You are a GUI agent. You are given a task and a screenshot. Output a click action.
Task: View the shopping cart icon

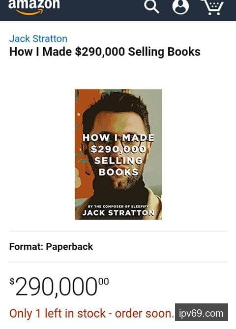(212, 7)
